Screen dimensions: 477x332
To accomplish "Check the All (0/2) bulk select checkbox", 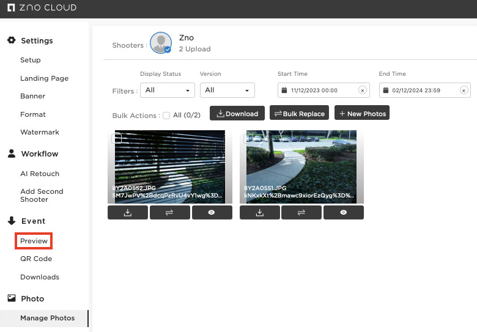I will click(x=166, y=116).
